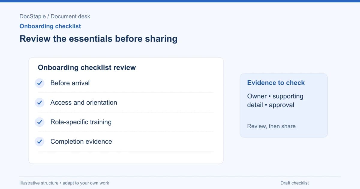Screen dimensions: 360x189
Task: Click the 'Illustrative structure' footer note
Action: pyautogui.click(x=64, y=183)
